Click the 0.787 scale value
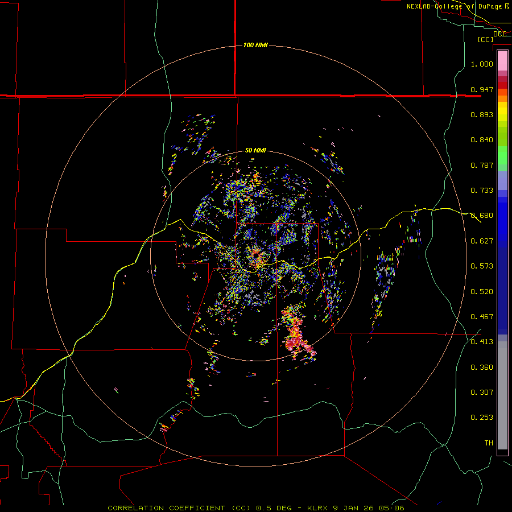 tap(482, 165)
